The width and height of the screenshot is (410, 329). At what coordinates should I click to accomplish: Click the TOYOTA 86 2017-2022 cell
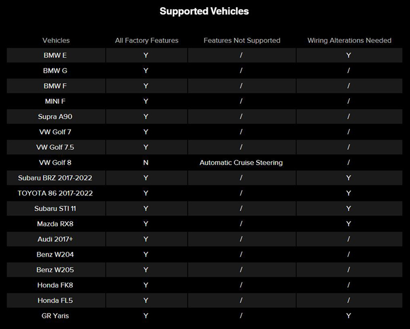pos(55,193)
